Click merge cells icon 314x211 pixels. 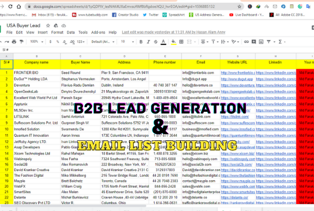(189, 42)
